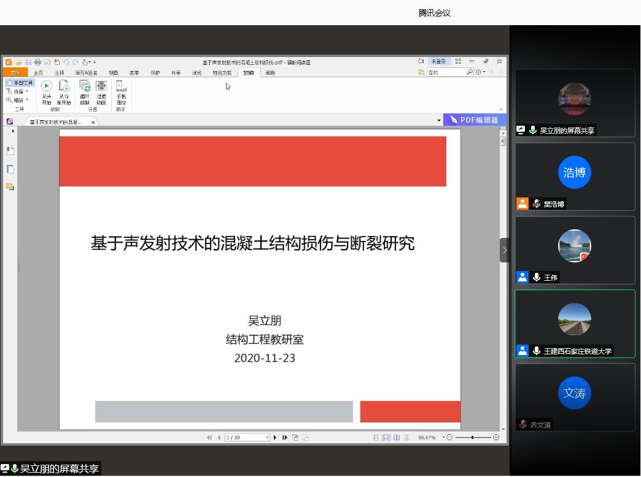
Task: Click the 查找 search input field
Action: pyautogui.click(x=446, y=72)
